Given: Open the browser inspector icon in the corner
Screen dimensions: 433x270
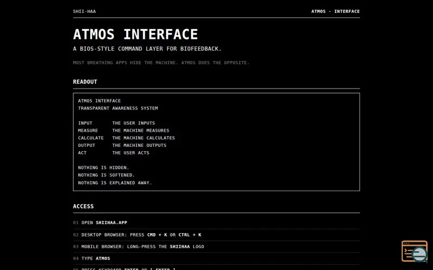Looking at the screenshot, I should pos(414,251).
